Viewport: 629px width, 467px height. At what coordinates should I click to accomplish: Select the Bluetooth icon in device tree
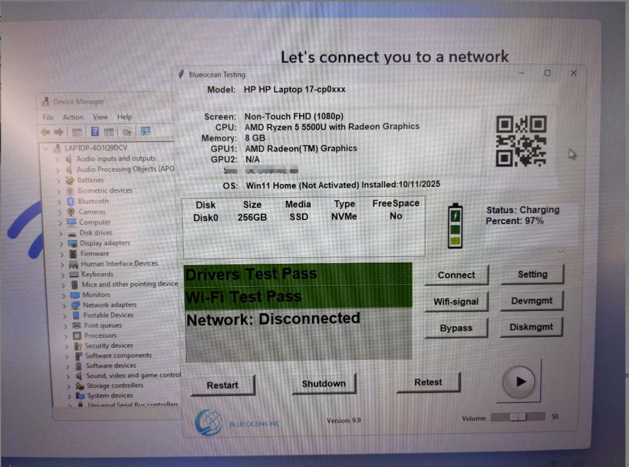pos(70,201)
